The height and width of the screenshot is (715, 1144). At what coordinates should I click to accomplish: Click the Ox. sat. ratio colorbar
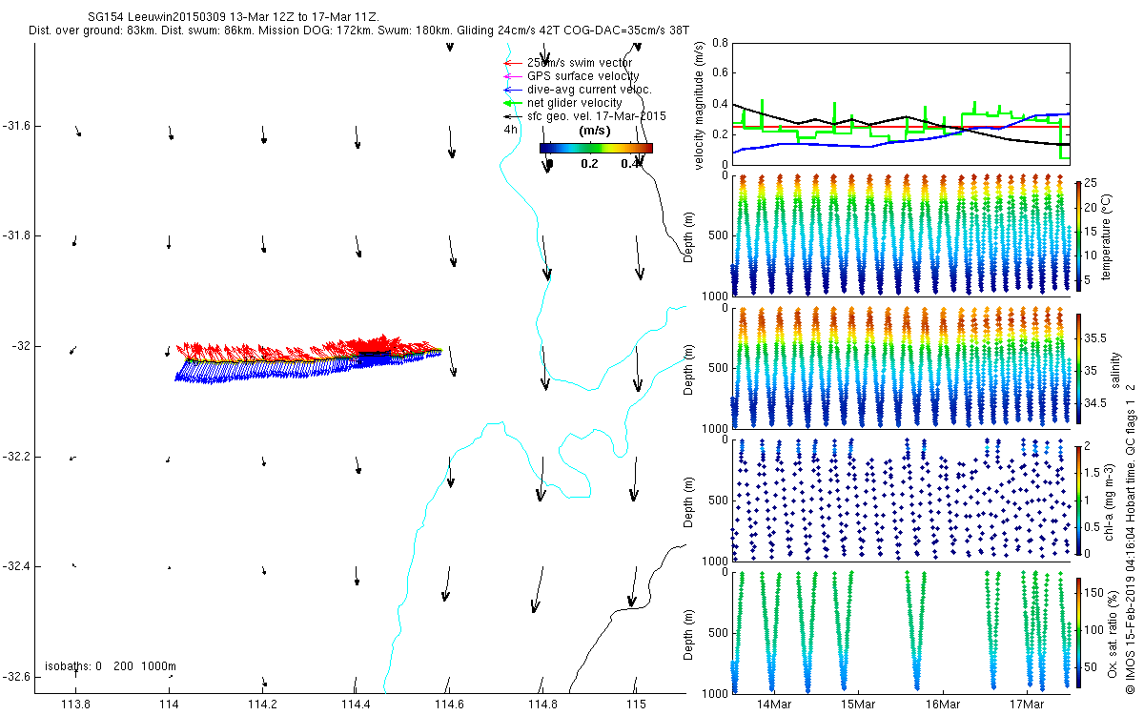click(1078, 632)
